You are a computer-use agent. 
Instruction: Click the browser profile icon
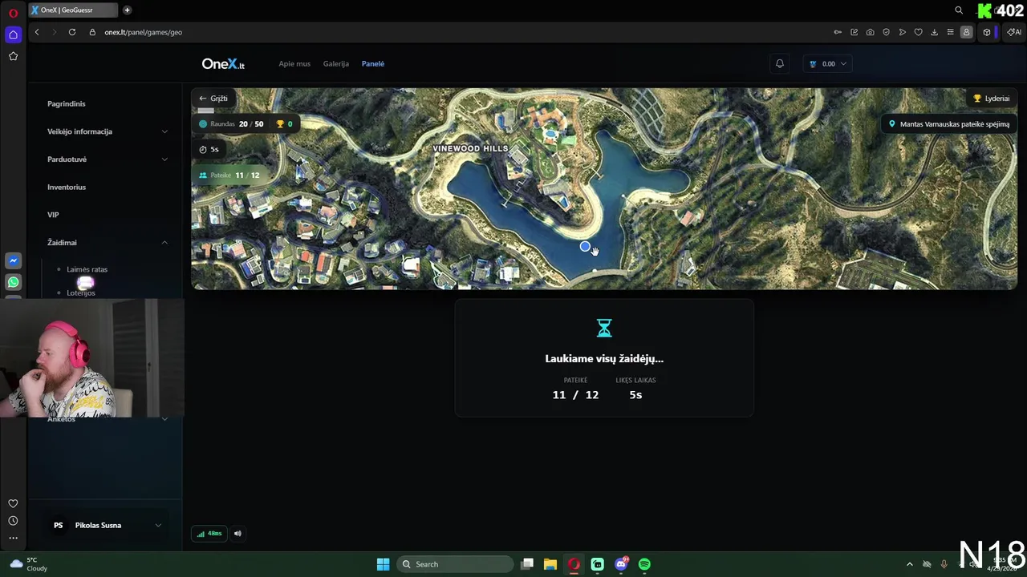[x=966, y=32]
